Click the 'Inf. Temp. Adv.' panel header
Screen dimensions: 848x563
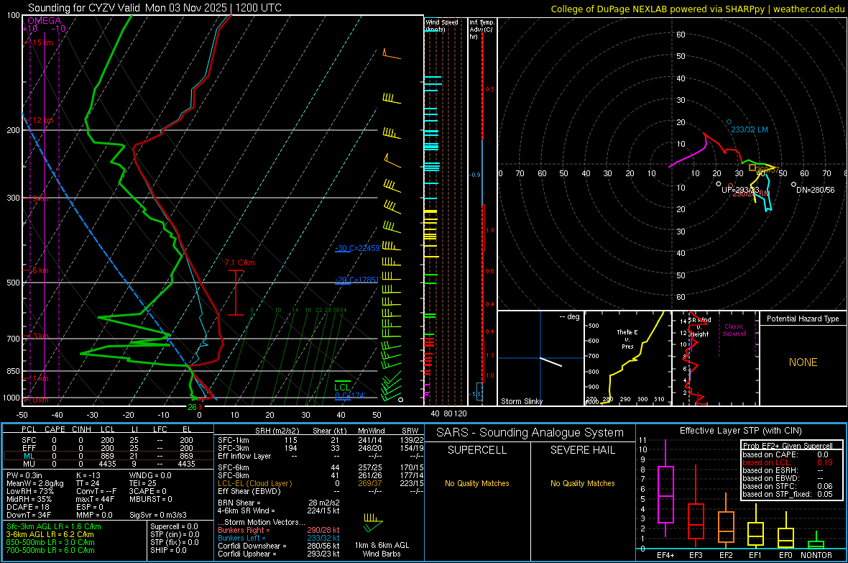click(481, 29)
